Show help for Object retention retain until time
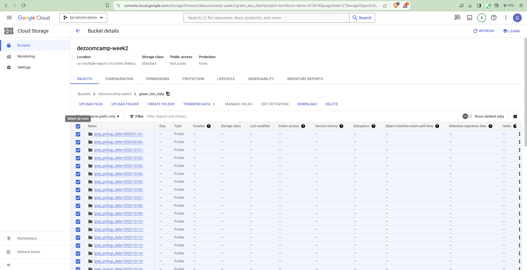Screen dimensions: 527x270 click(437, 126)
